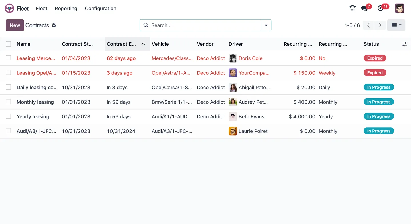Click the New button to create a contract
The image size is (411, 224).
(x=15, y=25)
